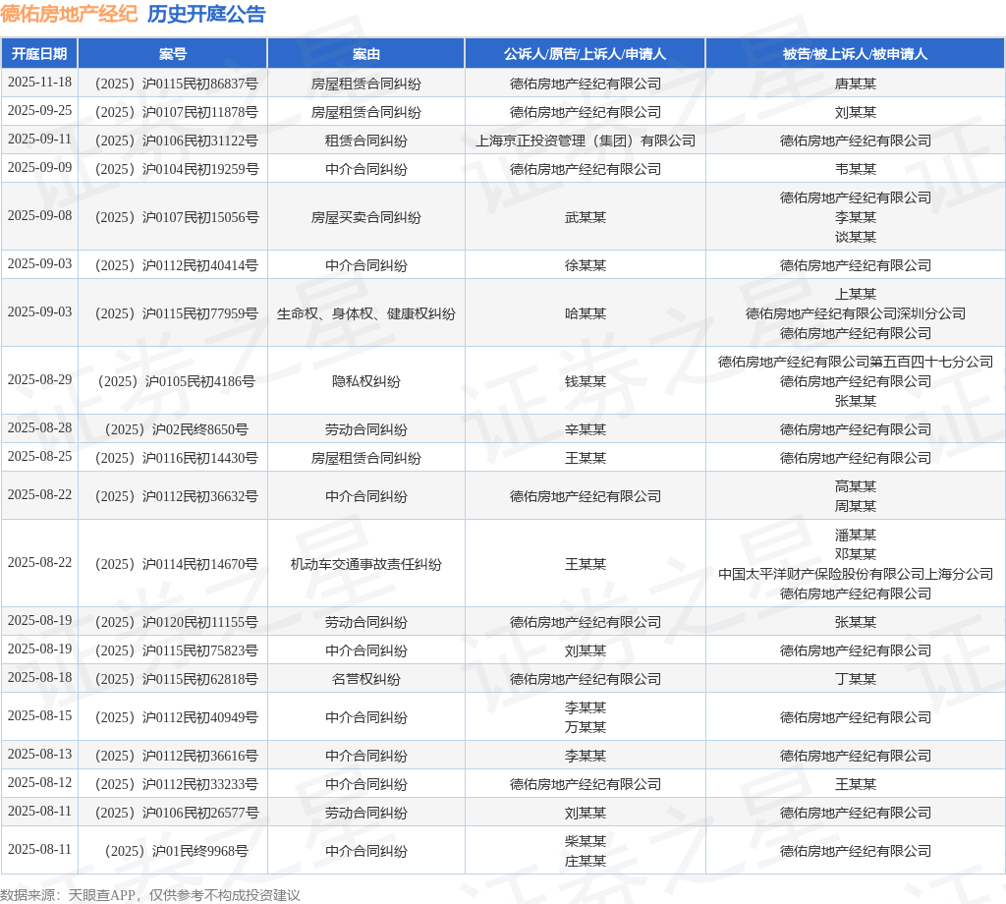This screenshot has width=1006, height=904.
Task: Select the date cell 2025-09-11
Action: point(39,140)
